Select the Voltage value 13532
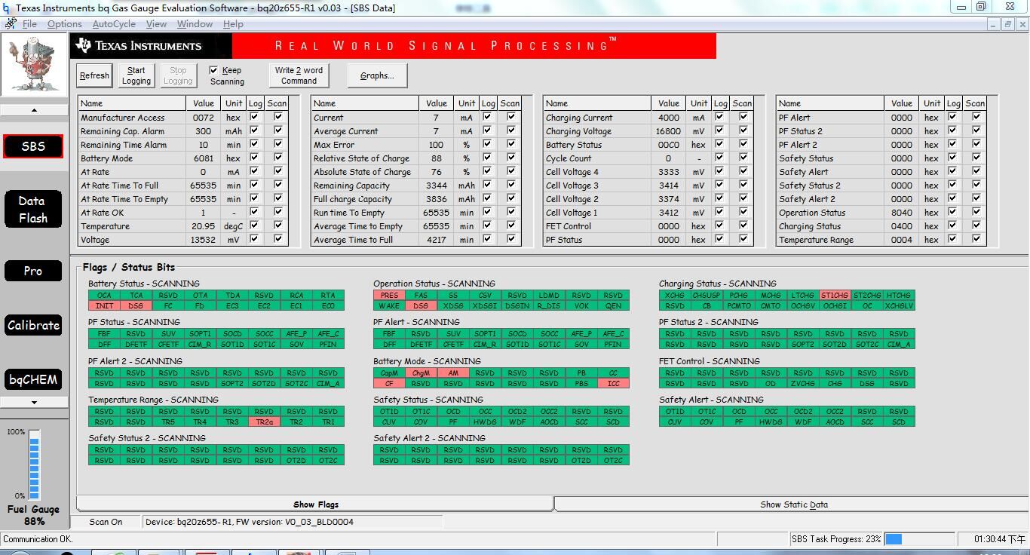This screenshot has height=555, width=1030. pyautogui.click(x=203, y=240)
